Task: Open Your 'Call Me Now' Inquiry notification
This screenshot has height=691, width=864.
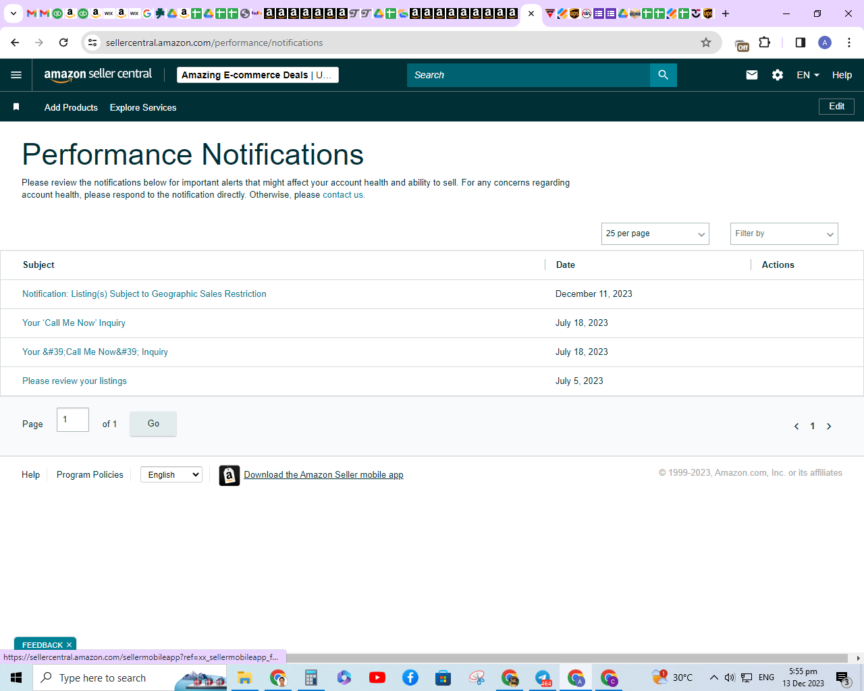Action: tap(74, 323)
